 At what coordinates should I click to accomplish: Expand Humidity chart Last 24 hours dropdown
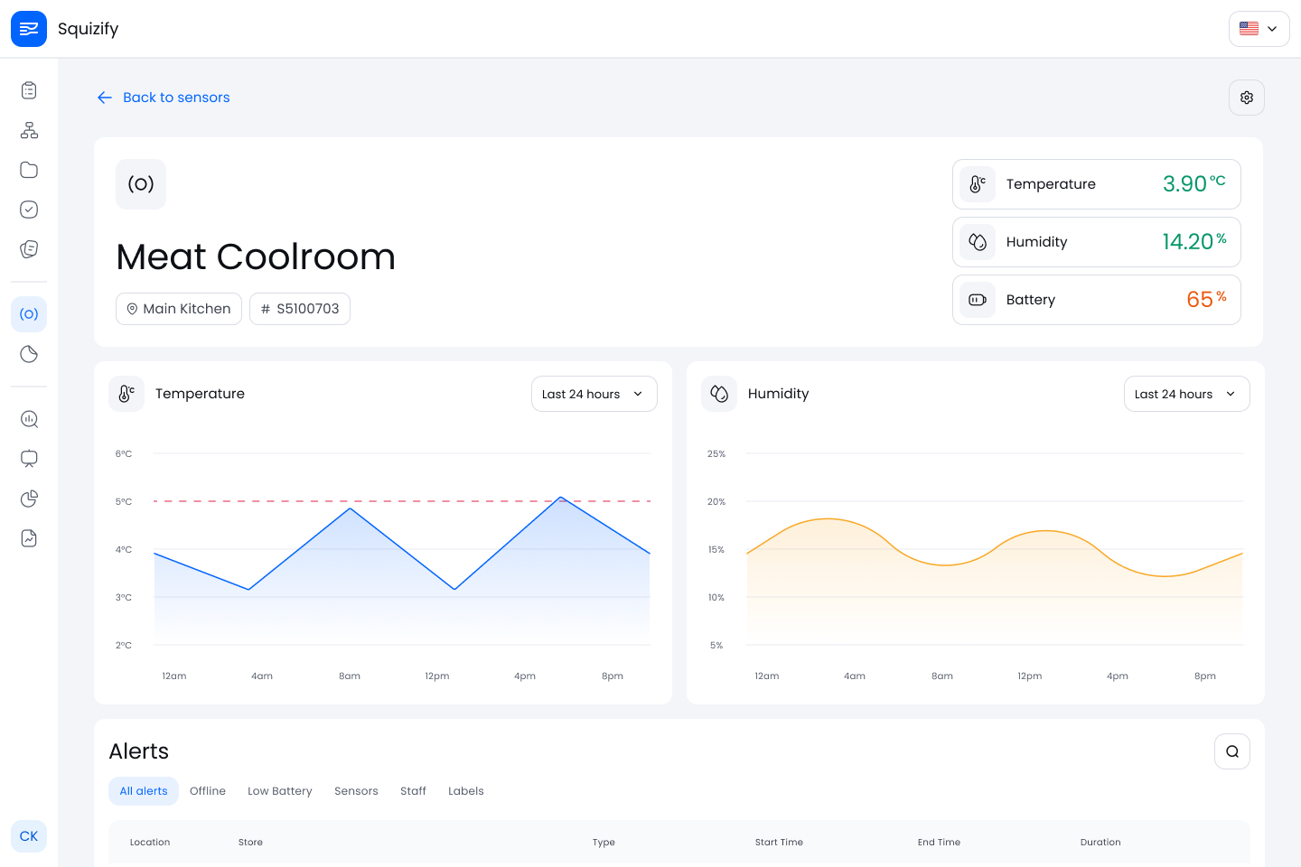point(1186,394)
